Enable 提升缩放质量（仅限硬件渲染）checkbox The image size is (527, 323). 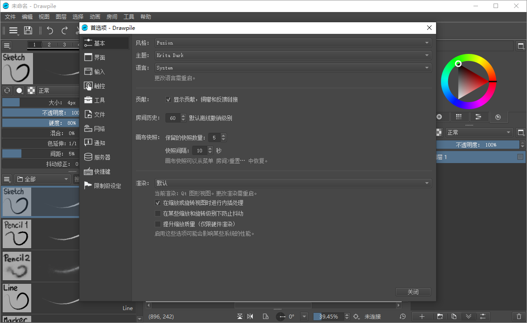point(158,224)
